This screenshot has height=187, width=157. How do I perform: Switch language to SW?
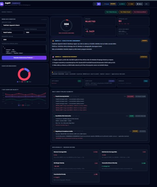click(99, 4)
